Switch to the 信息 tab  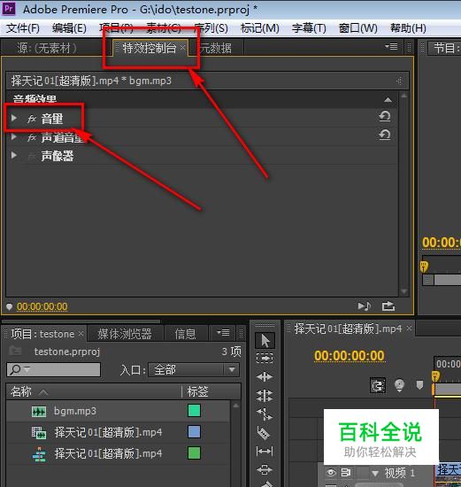pyautogui.click(x=185, y=334)
